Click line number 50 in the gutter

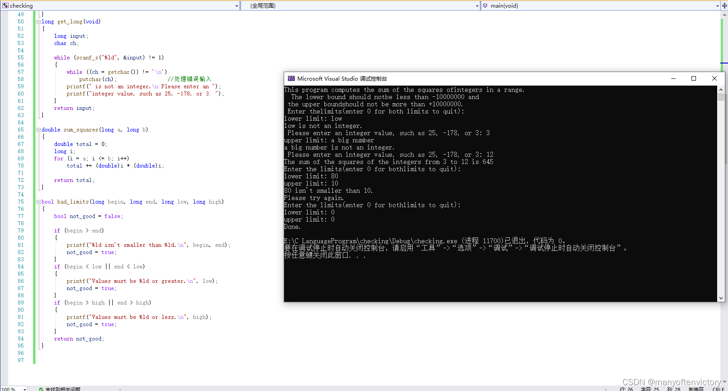pos(21,22)
